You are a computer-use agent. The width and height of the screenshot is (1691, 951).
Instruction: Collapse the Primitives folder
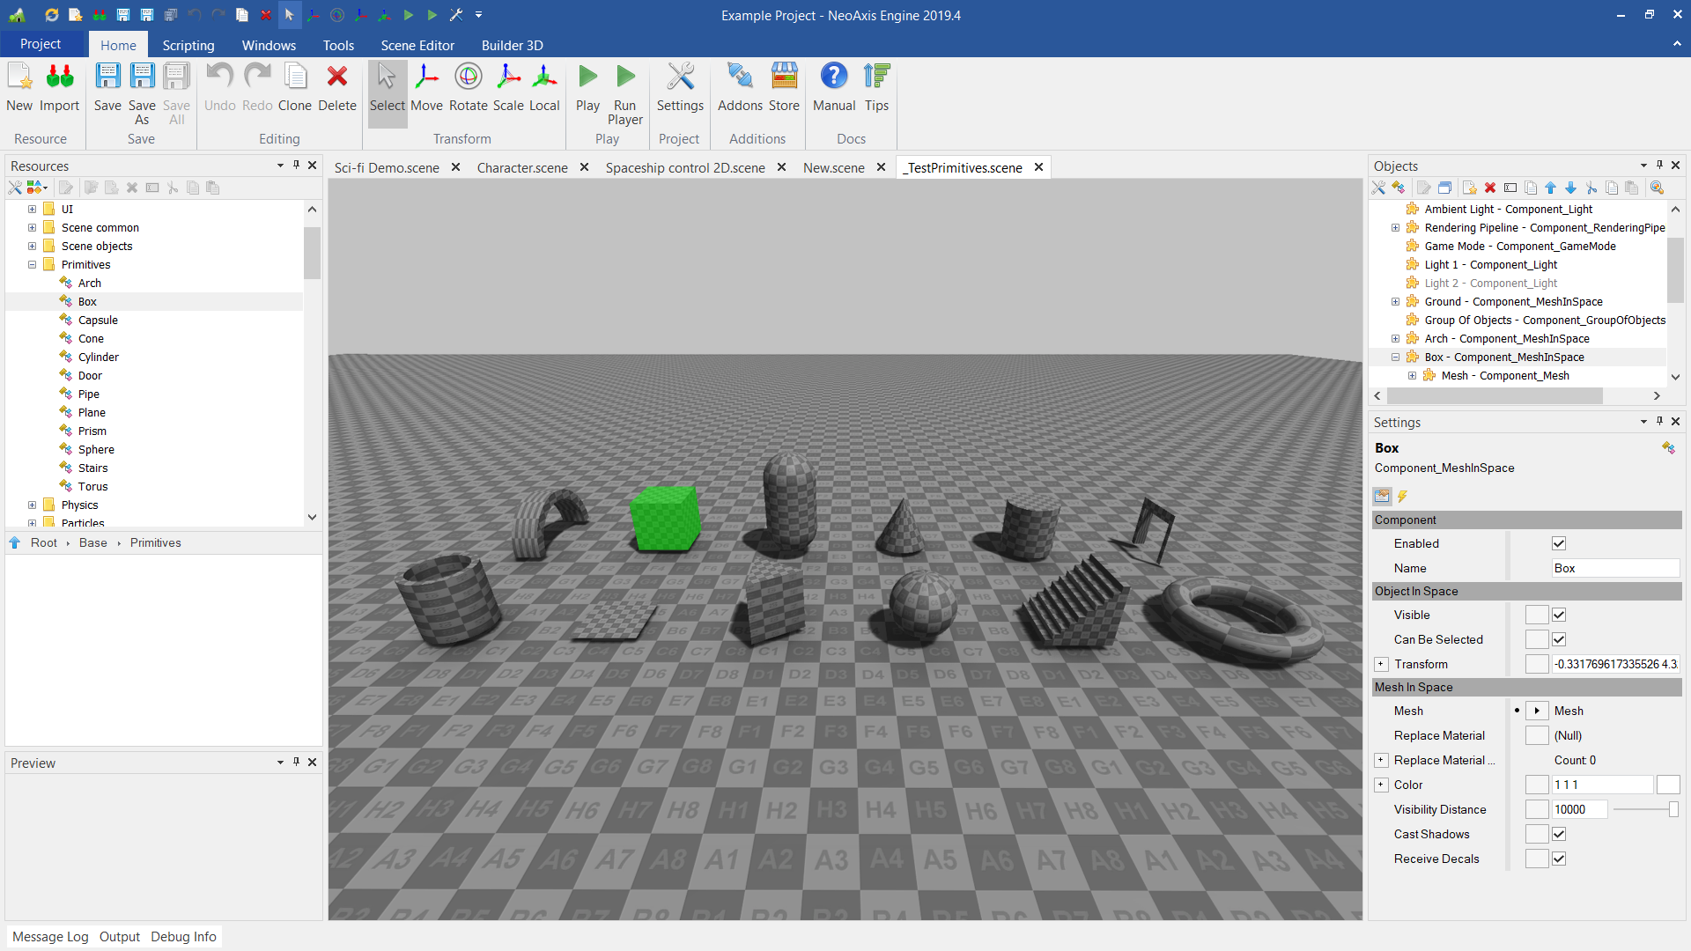(32, 264)
